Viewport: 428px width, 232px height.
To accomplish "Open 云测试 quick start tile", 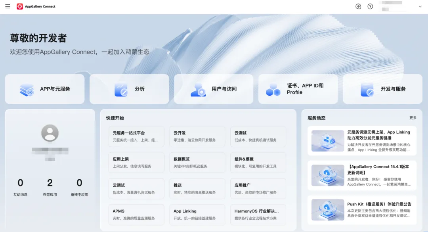I will tap(258, 136).
